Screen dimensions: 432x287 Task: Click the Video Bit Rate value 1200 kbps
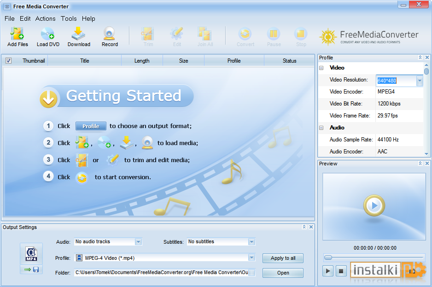pyautogui.click(x=389, y=104)
